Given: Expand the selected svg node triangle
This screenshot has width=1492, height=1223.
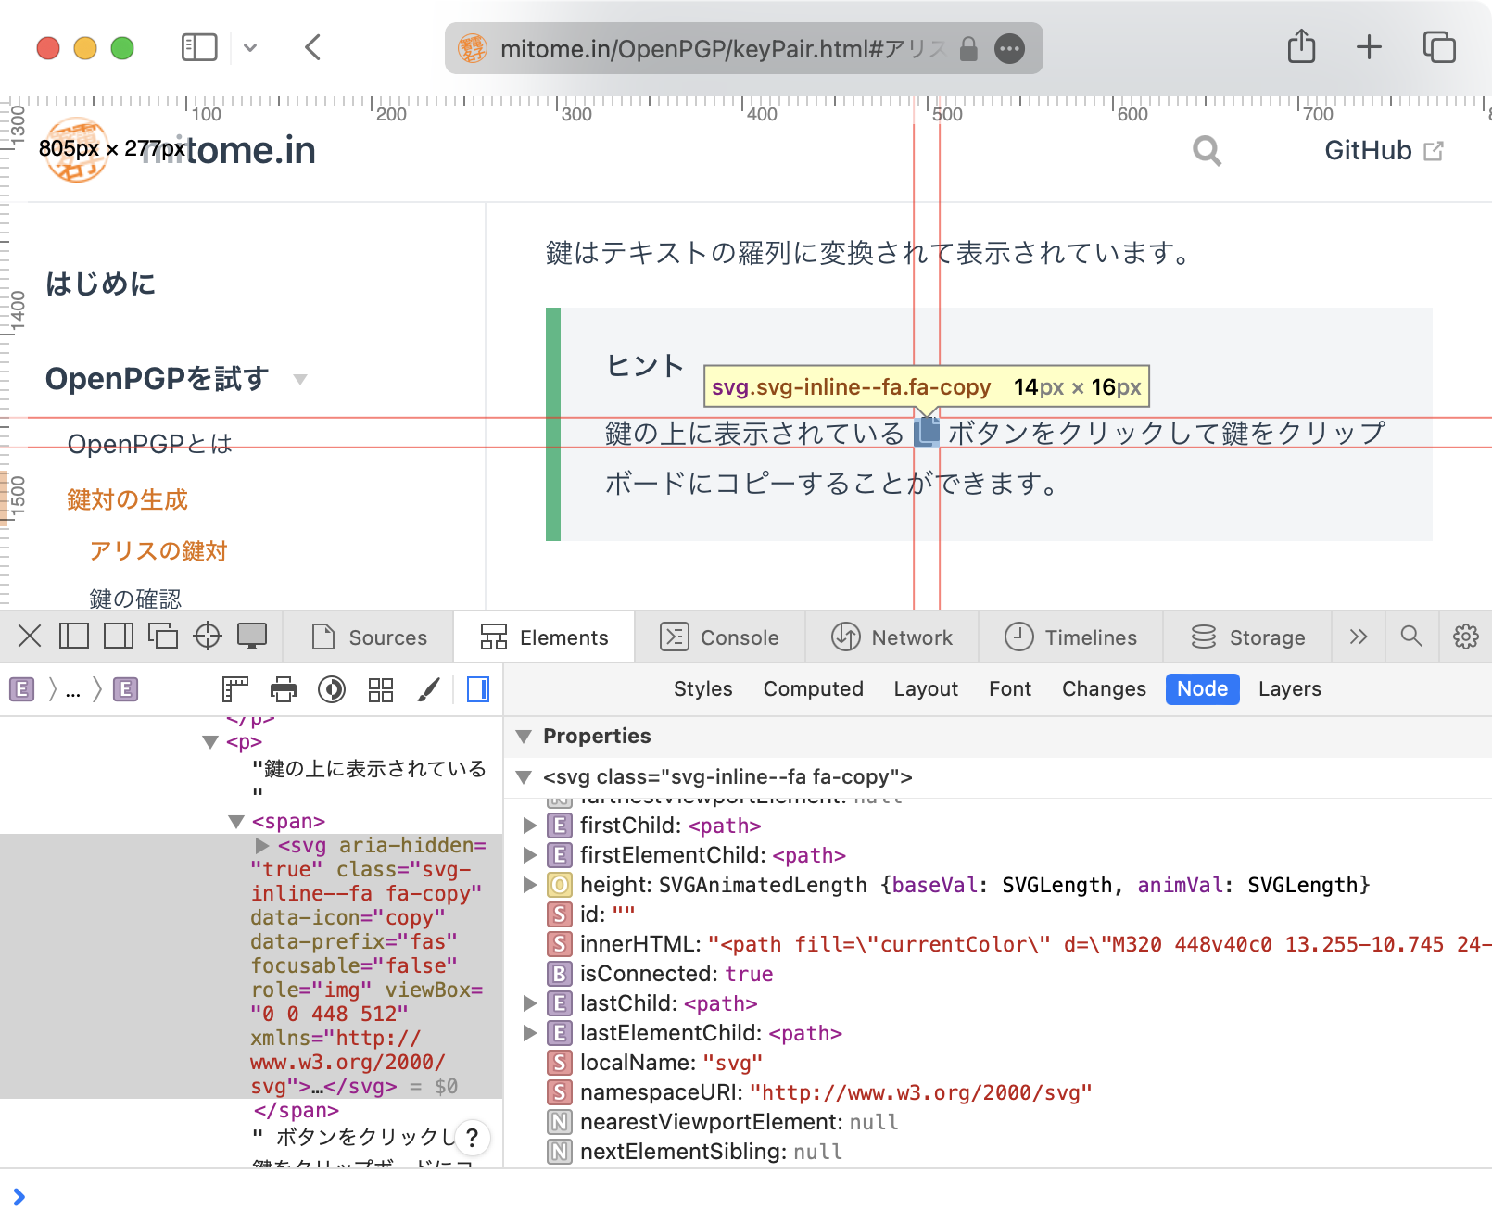Looking at the screenshot, I should [262, 846].
